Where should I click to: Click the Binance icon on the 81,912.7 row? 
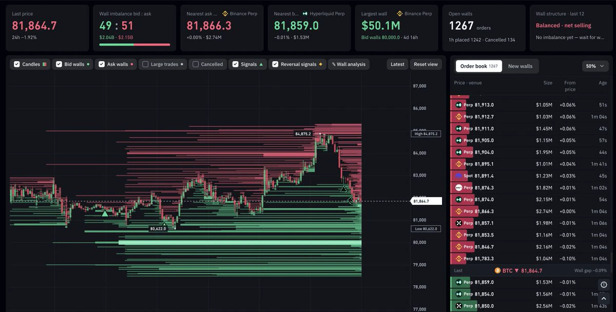[459, 116]
